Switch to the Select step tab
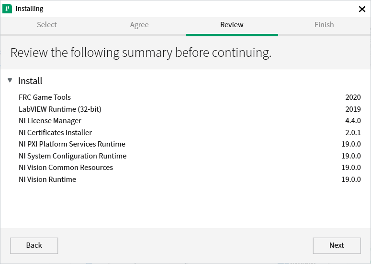Screen dimensions: 371x264 46,25
